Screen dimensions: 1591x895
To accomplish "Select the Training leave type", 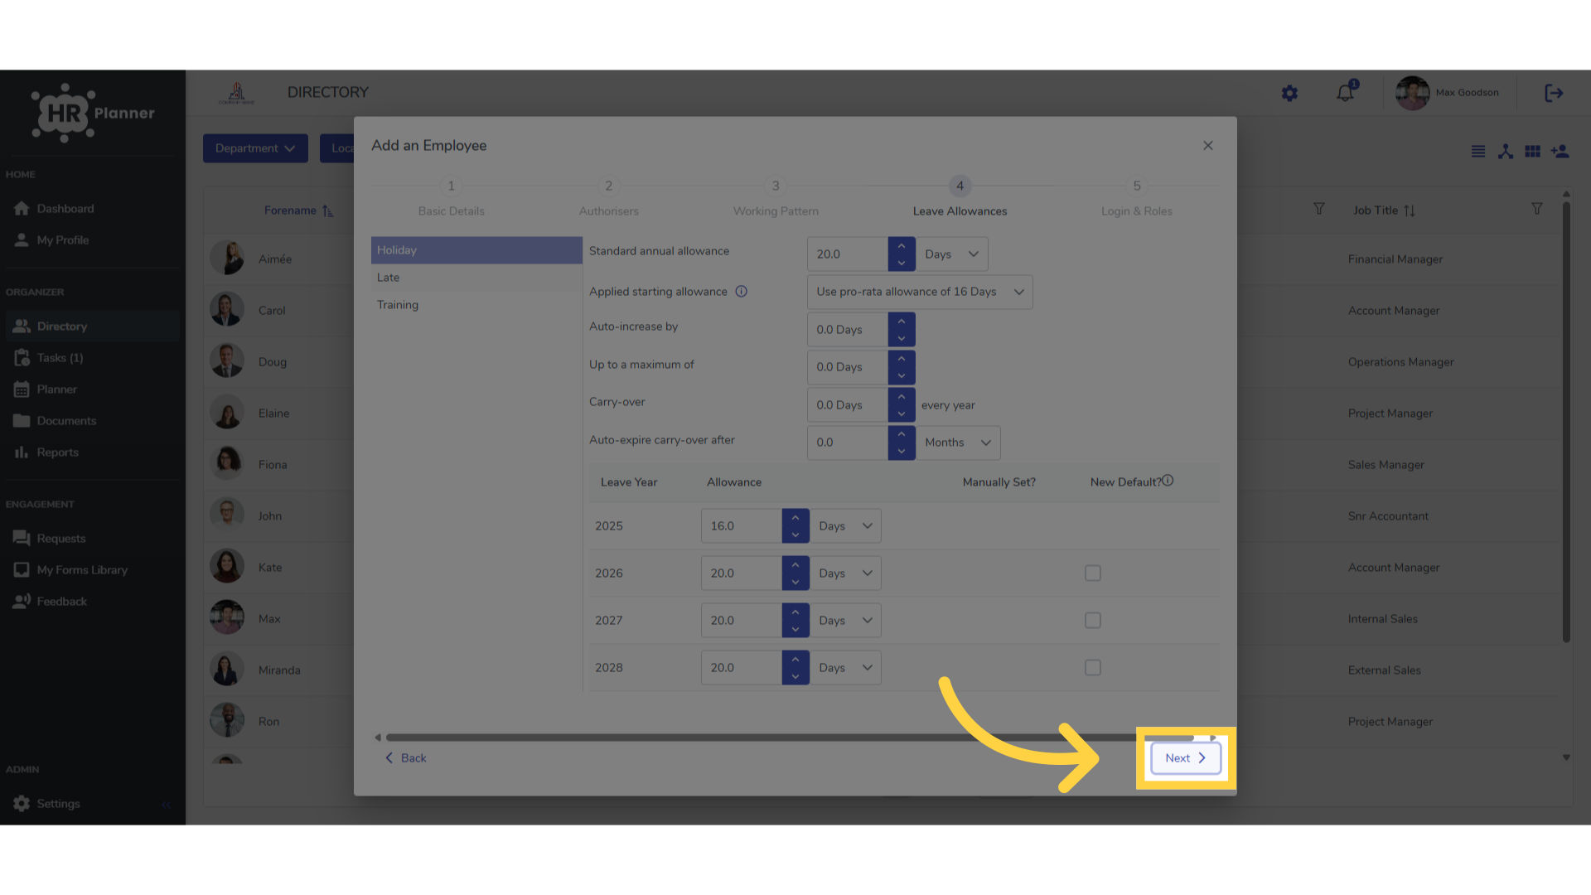I will (x=476, y=305).
